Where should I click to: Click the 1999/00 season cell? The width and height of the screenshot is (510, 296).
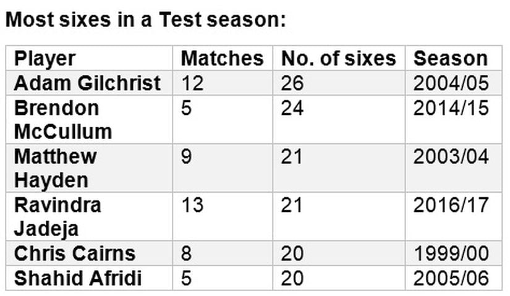click(454, 253)
